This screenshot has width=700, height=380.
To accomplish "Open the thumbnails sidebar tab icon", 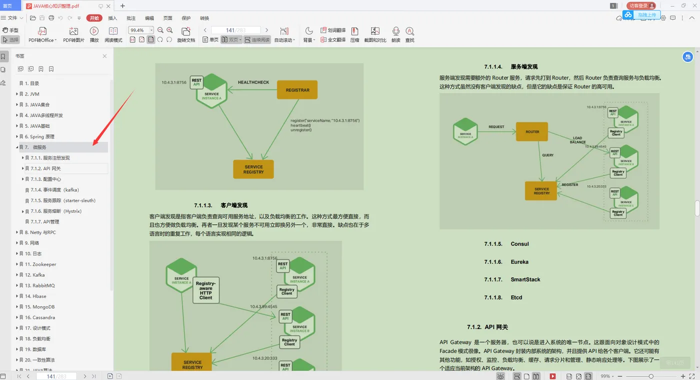I will tap(3, 69).
